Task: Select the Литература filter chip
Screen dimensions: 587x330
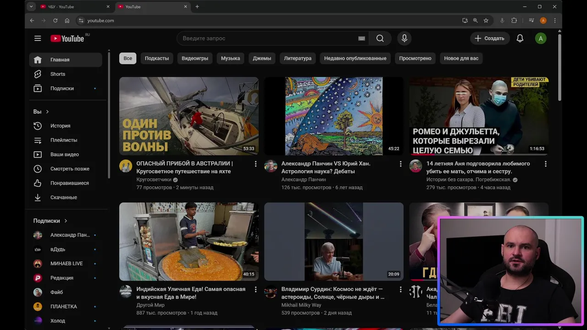Action: pos(298,58)
